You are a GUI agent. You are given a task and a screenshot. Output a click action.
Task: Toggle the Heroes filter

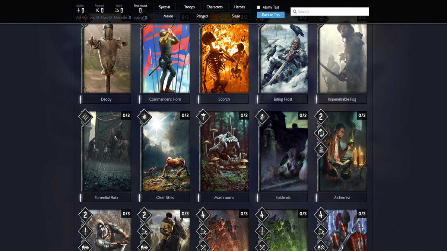pos(240,7)
